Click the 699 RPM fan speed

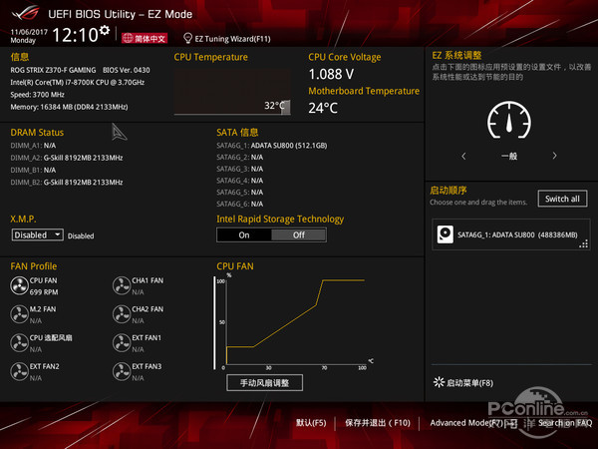[x=44, y=292]
